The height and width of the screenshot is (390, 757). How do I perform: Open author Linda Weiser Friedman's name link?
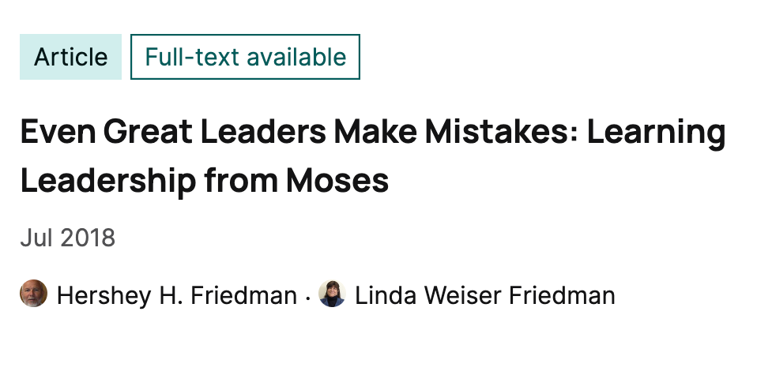[485, 295]
